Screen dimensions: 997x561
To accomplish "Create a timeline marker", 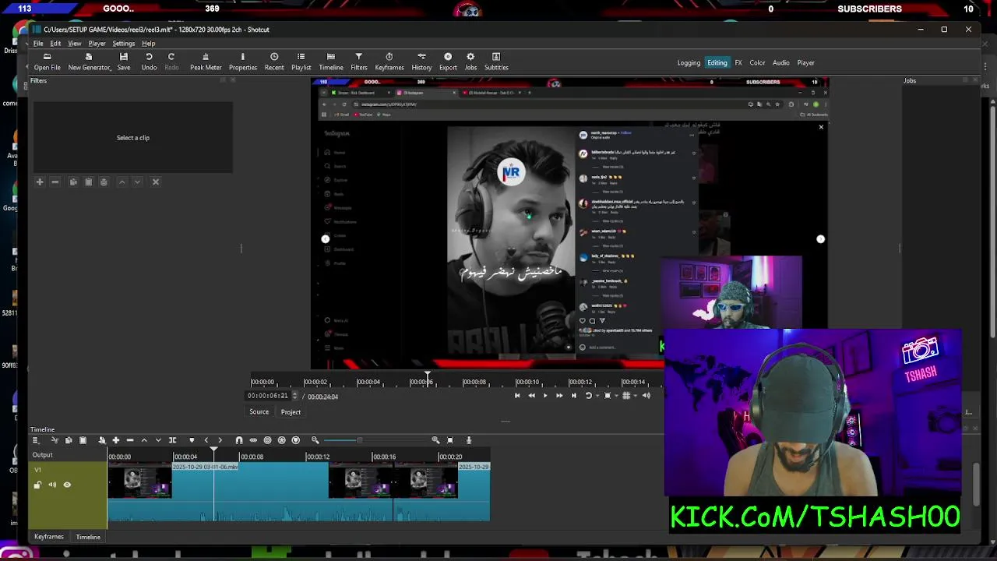I will point(192,440).
